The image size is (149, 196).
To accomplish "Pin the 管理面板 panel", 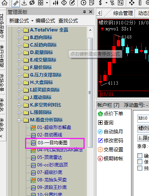I will coord(85,12).
